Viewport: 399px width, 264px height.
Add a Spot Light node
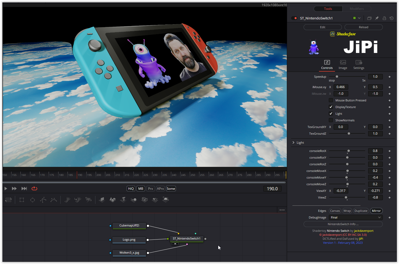[155, 200]
